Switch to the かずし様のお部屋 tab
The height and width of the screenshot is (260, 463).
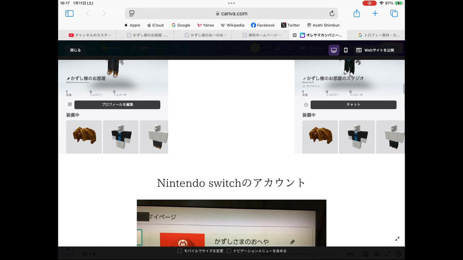coord(145,35)
